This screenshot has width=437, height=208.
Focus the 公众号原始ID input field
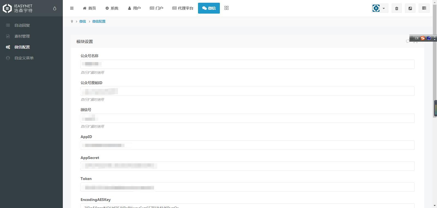click(x=247, y=91)
